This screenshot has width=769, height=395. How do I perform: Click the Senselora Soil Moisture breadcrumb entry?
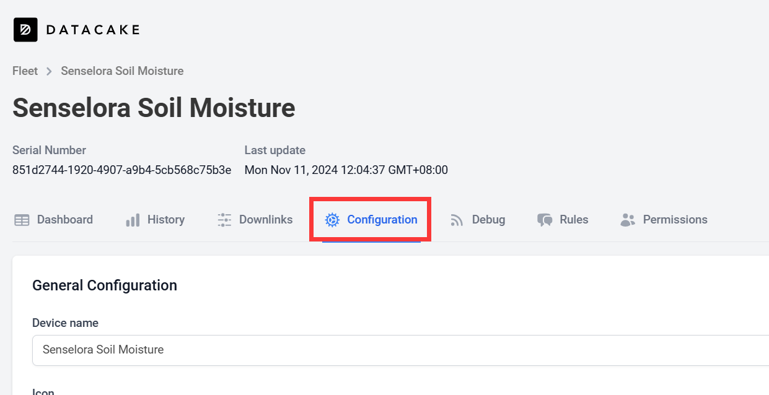click(122, 71)
